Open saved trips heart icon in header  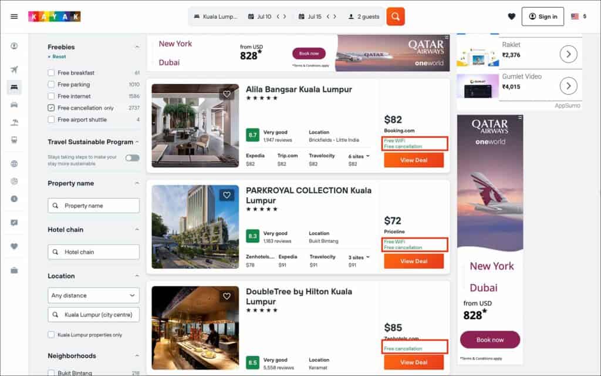pyautogui.click(x=511, y=16)
